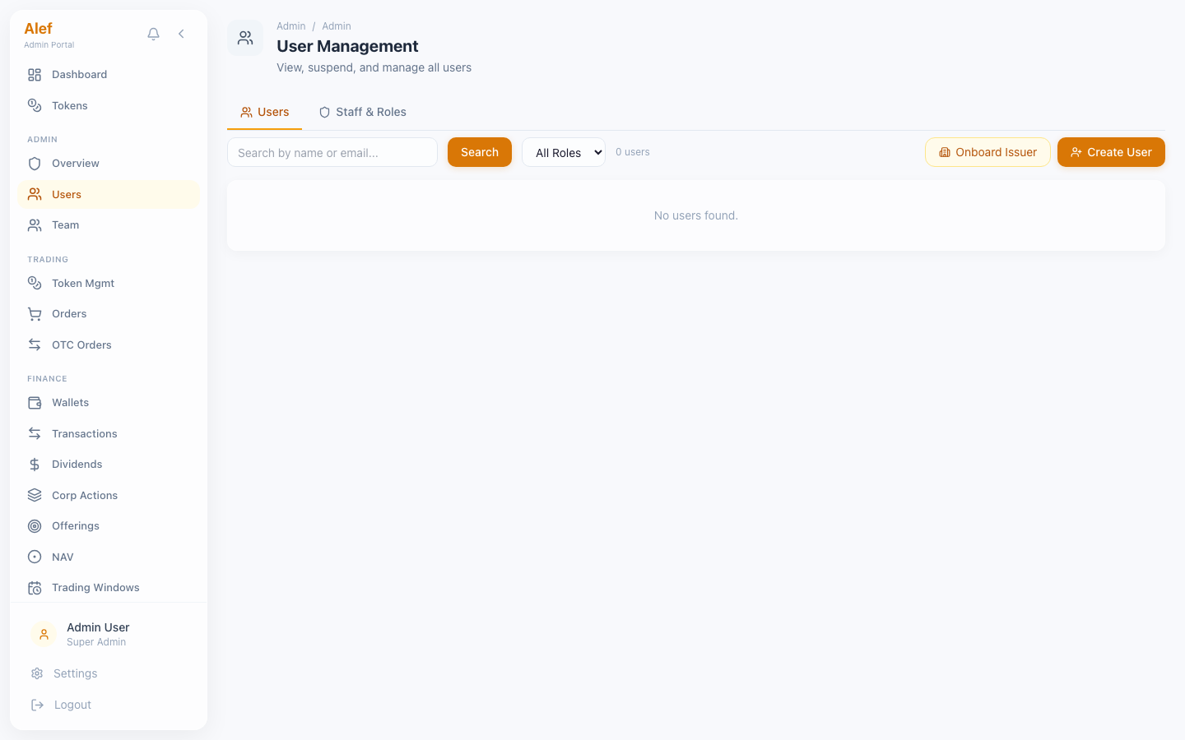Image resolution: width=1185 pixels, height=740 pixels.
Task: Click the Transactions arrows icon
Action: (x=34, y=433)
